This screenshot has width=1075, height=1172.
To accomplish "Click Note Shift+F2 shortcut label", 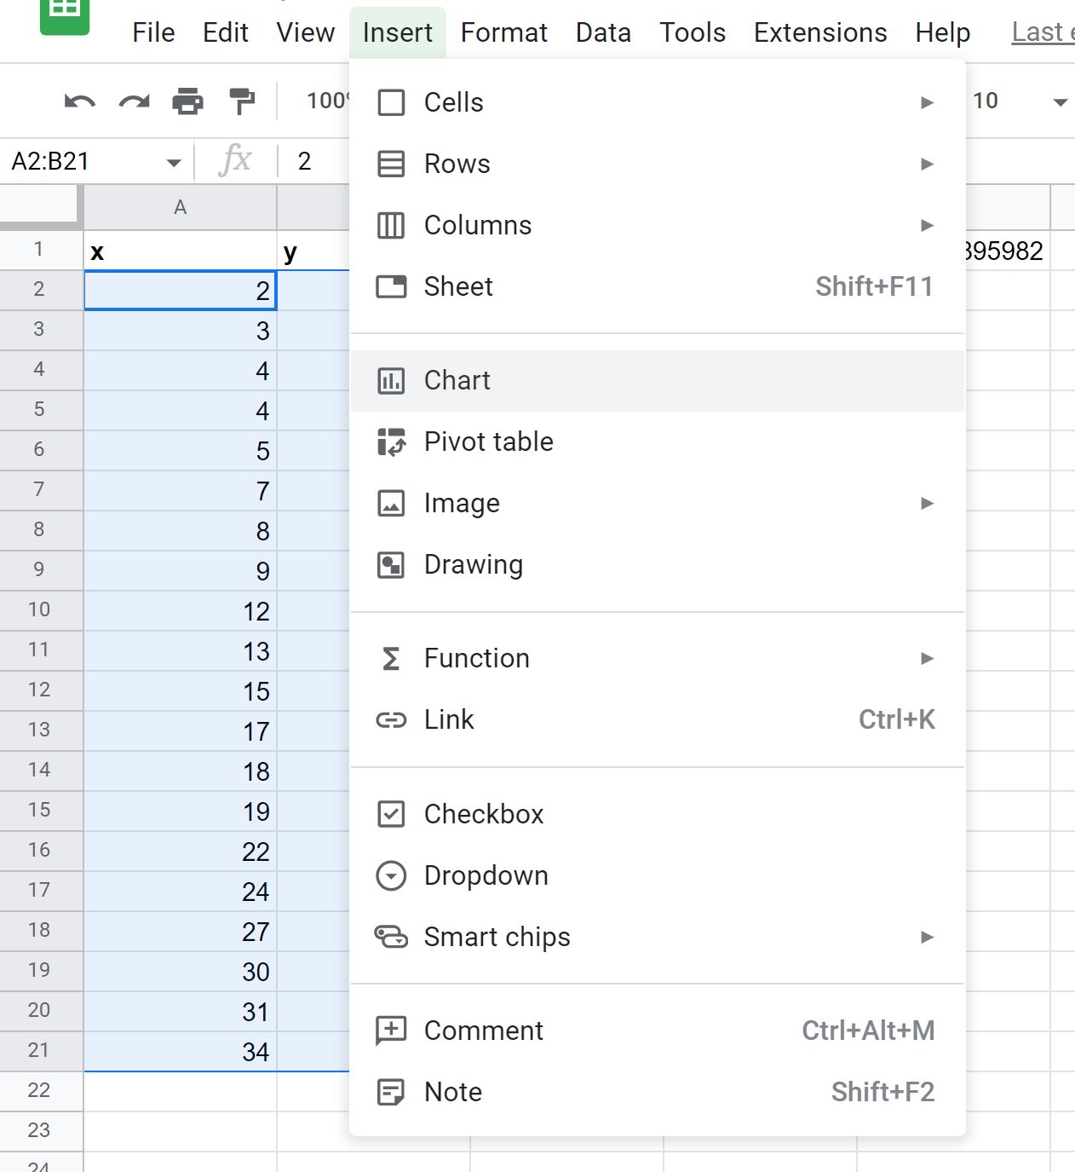I will pyautogui.click(x=882, y=1092).
